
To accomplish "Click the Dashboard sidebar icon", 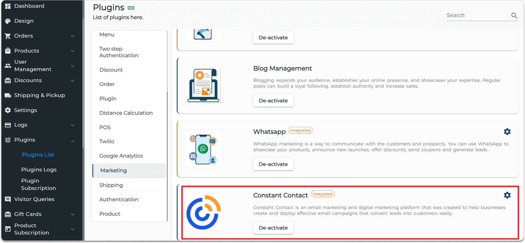I will 8,6.
